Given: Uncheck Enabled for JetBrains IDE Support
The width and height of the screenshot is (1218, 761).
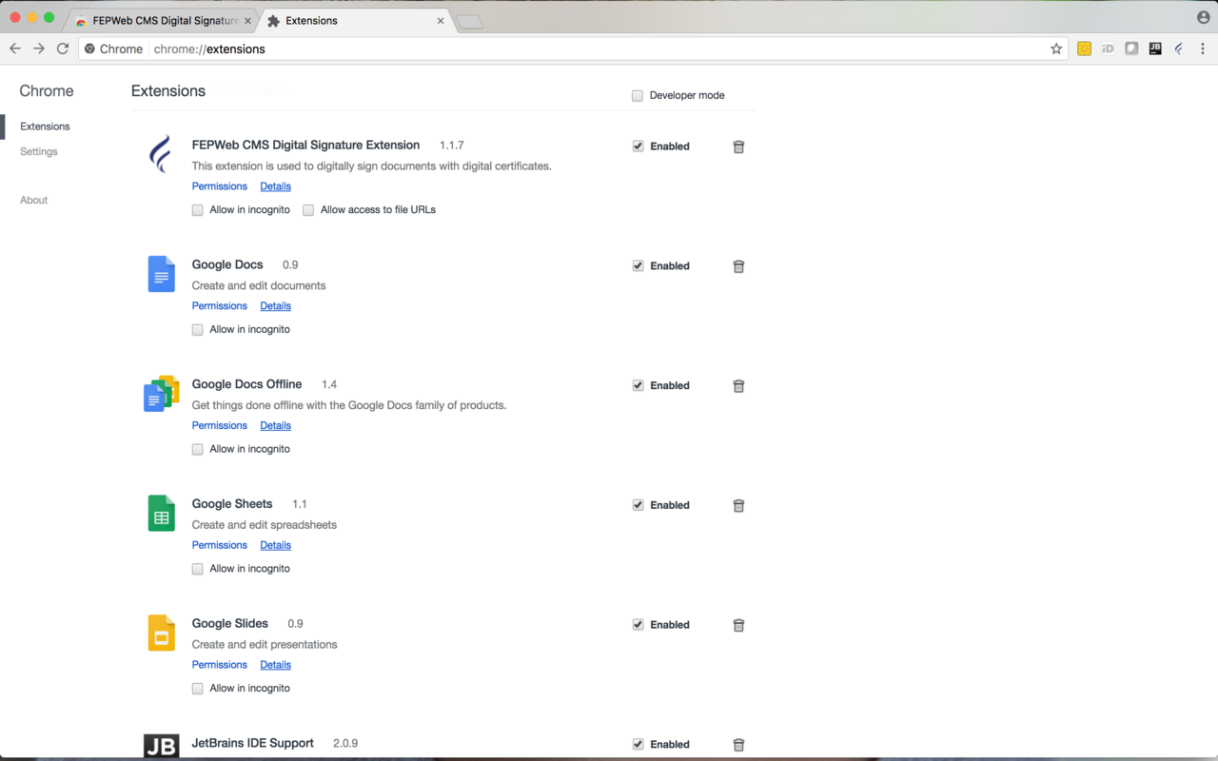Looking at the screenshot, I should 638,744.
